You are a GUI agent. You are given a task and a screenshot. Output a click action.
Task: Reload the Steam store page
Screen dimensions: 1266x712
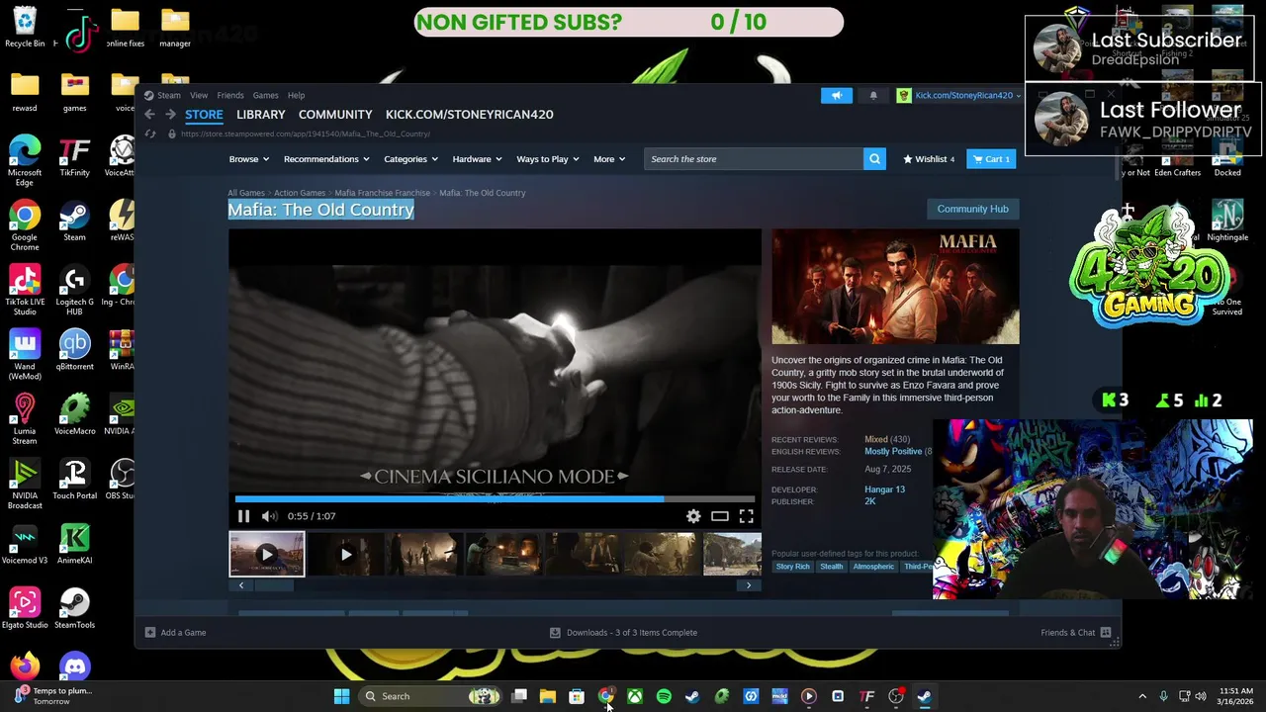[x=150, y=133]
